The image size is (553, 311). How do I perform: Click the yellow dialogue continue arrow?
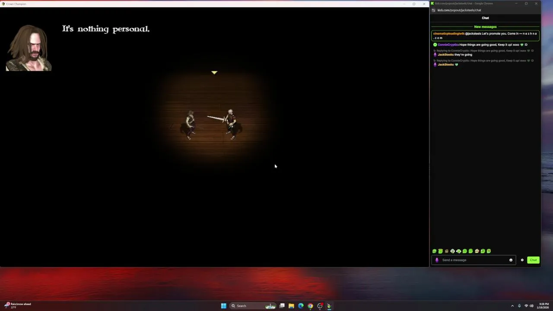(214, 73)
